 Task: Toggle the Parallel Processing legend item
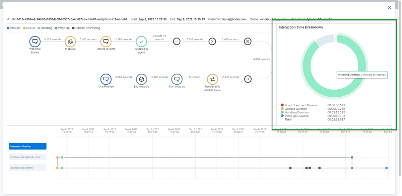pyautogui.click(x=86, y=28)
